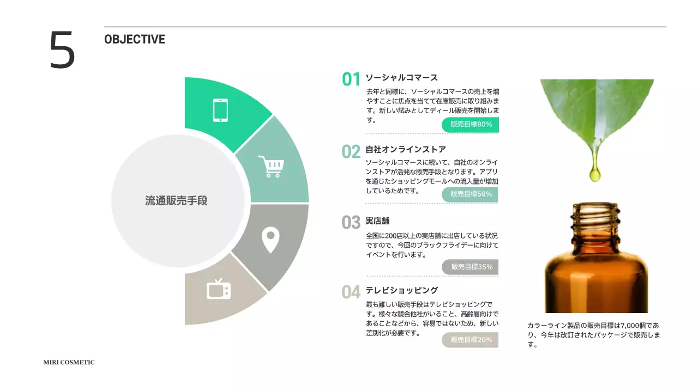Click the 自社オンラインストア heading
This screenshot has height=392, width=698.
405,149
